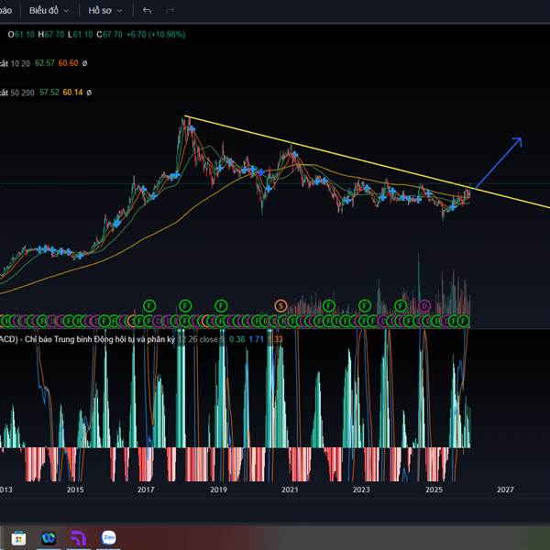Click the upper F event marker above 2019

(221, 306)
